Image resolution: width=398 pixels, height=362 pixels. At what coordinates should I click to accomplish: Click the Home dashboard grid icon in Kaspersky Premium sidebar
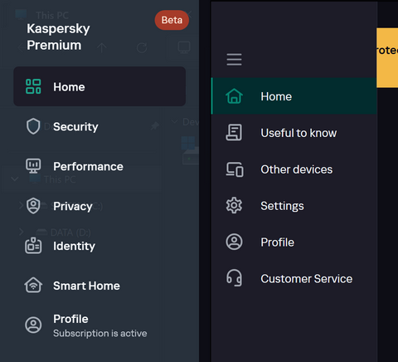click(33, 86)
